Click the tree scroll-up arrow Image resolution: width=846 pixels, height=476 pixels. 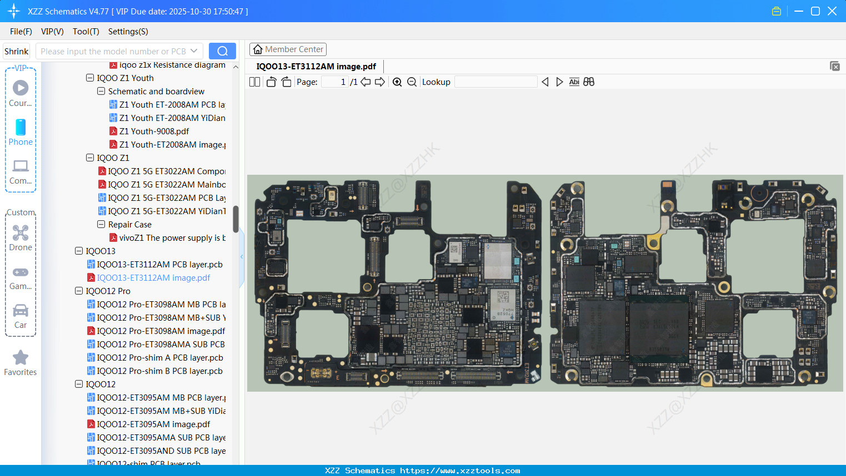click(x=236, y=67)
